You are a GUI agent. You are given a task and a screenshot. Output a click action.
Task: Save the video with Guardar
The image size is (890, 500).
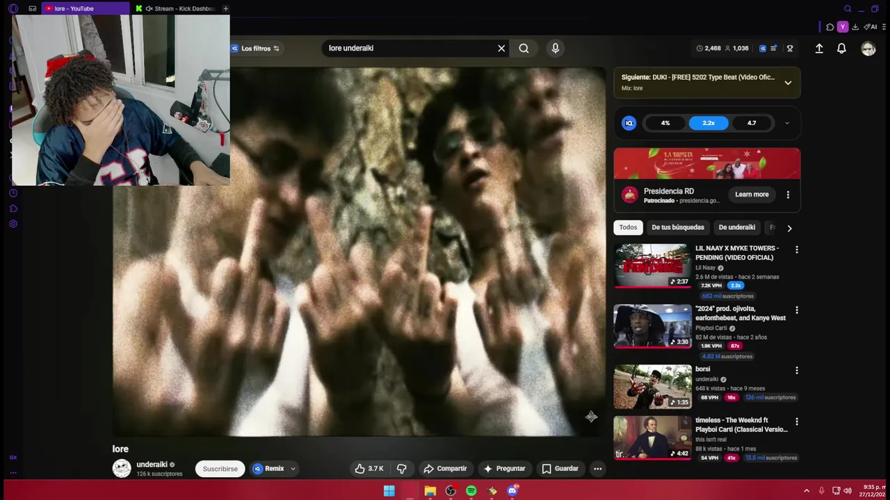[x=560, y=469]
